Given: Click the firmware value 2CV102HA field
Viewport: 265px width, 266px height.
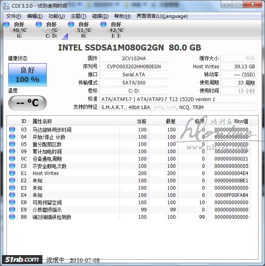Looking at the screenshot, I should click(x=134, y=59).
